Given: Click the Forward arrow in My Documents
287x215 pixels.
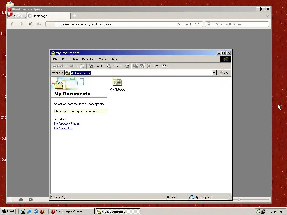Looking at the screenshot, I should 72,66.
